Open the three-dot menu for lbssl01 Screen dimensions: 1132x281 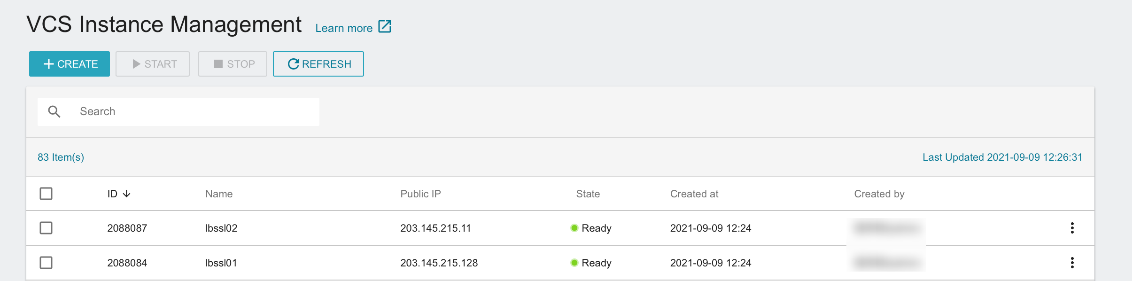click(1072, 263)
